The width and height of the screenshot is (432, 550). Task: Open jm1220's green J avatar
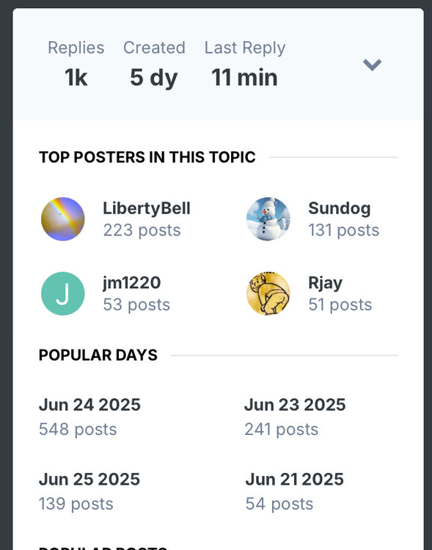[63, 293]
